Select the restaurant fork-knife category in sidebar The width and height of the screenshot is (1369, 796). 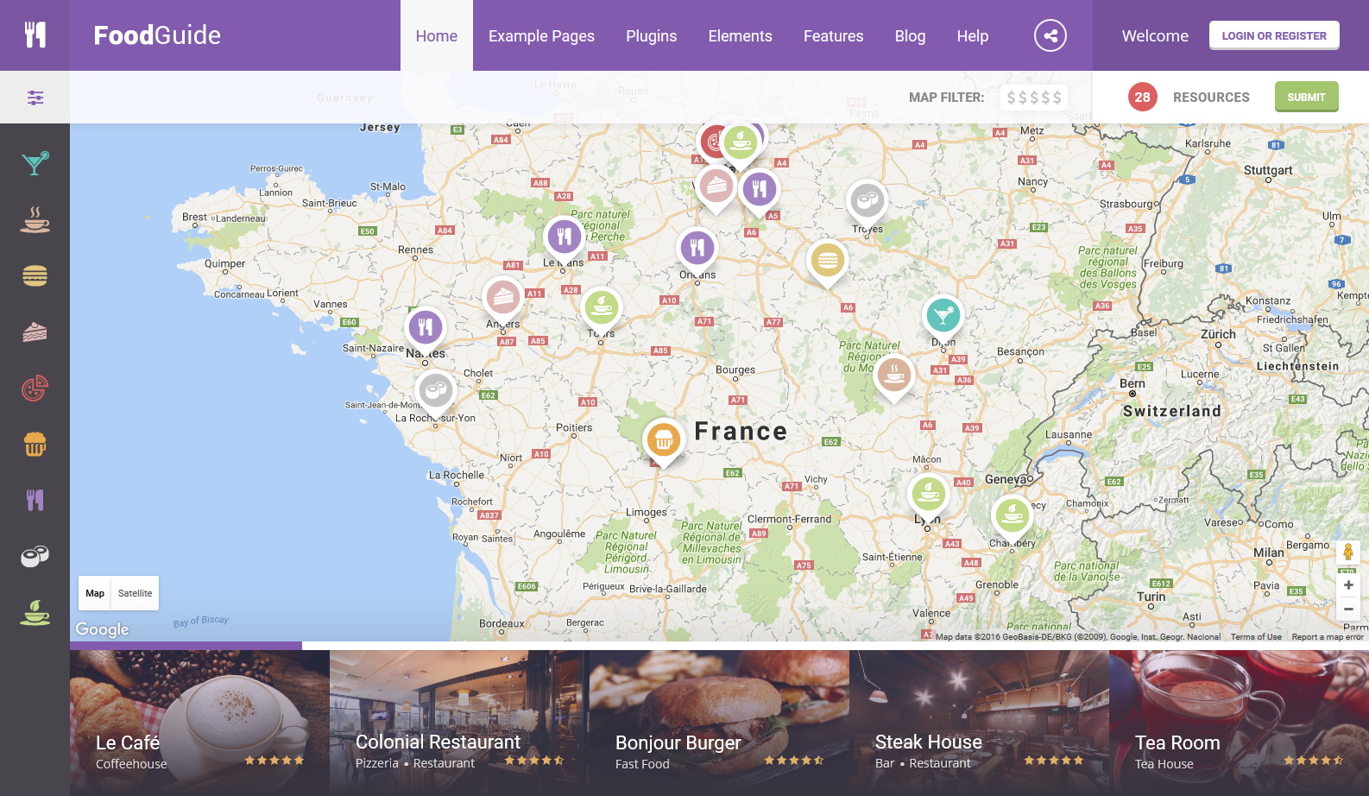click(x=35, y=500)
